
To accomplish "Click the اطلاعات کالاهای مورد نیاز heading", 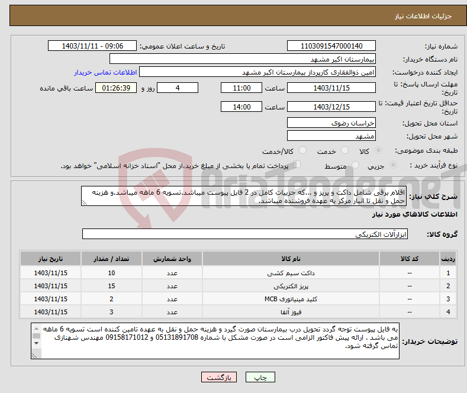I will point(414,214).
